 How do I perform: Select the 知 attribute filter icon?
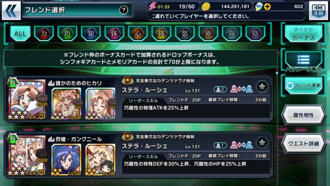tap(91, 33)
